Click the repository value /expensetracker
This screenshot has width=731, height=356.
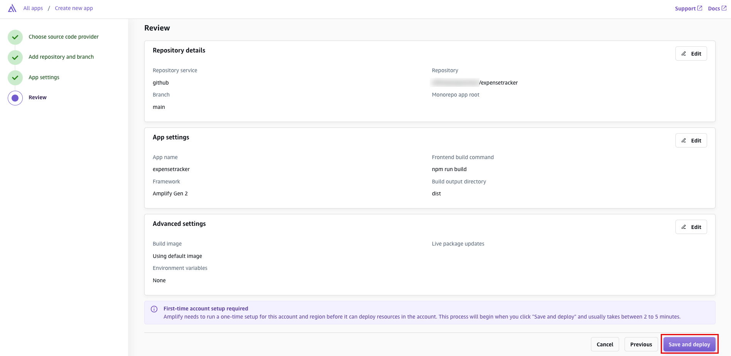[x=498, y=83]
